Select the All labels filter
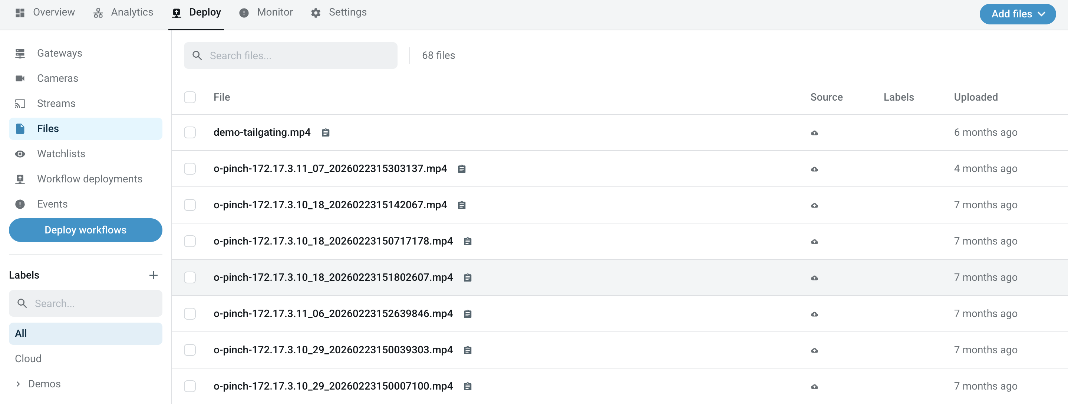Viewport: 1068px width, 404px height. [85, 333]
